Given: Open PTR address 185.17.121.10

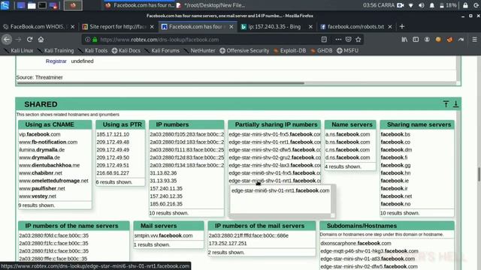Looking at the screenshot, I should [x=113, y=134].
